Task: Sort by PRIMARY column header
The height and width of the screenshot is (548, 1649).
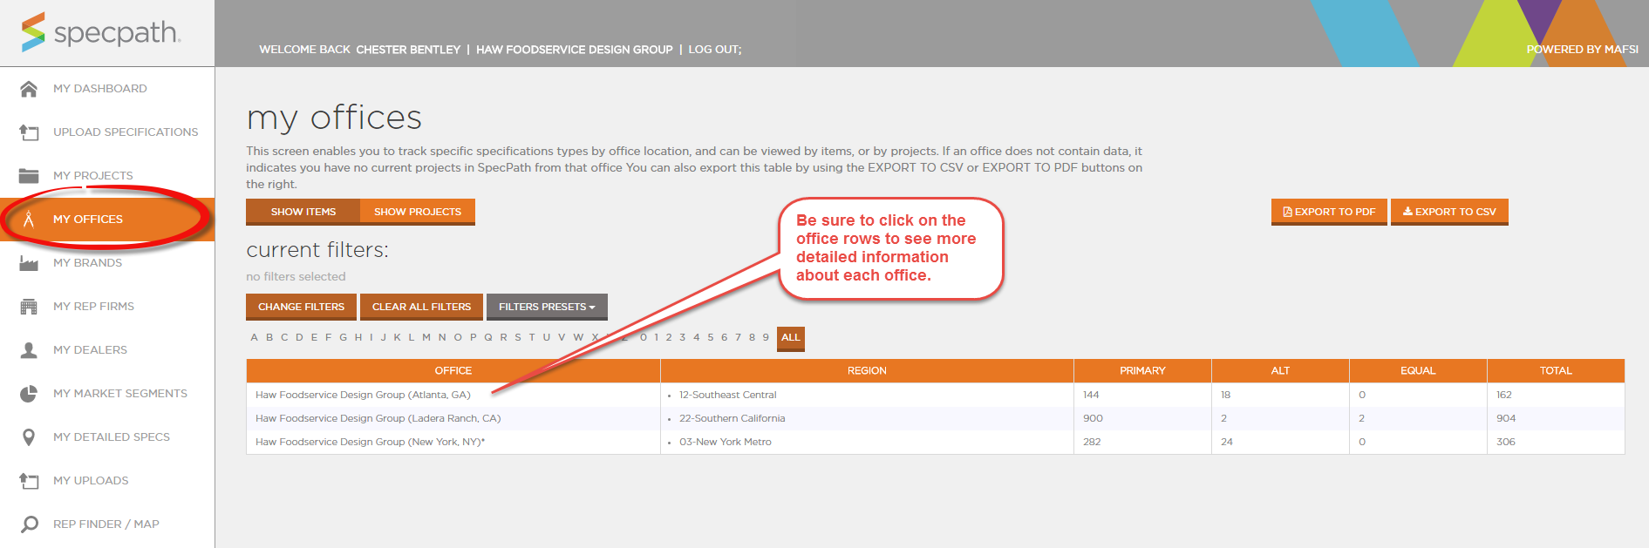Action: pos(1142,370)
